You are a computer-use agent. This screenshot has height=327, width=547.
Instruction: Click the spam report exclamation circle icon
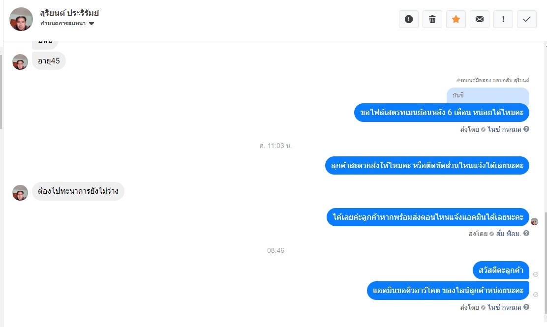tap(408, 19)
